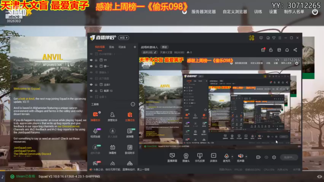Viewport: 324px width, 182px height.
Task: Open the 读弹幕 tool
Action: [x=130, y=133]
